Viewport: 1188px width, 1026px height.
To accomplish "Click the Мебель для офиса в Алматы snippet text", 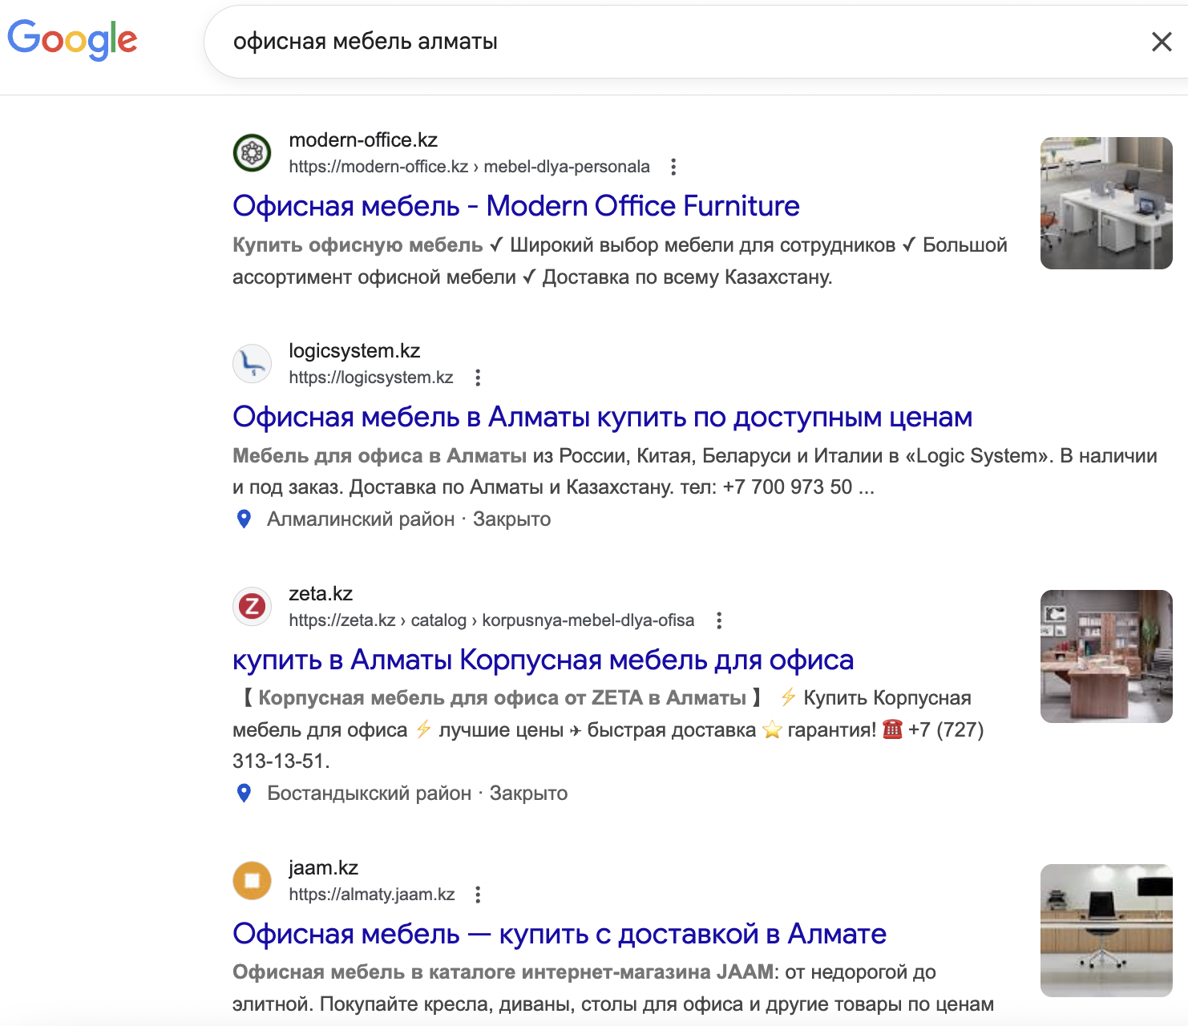I will point(379,456).
